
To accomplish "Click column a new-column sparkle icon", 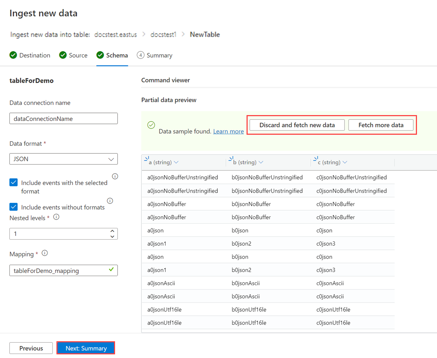I will click(146, 159).
